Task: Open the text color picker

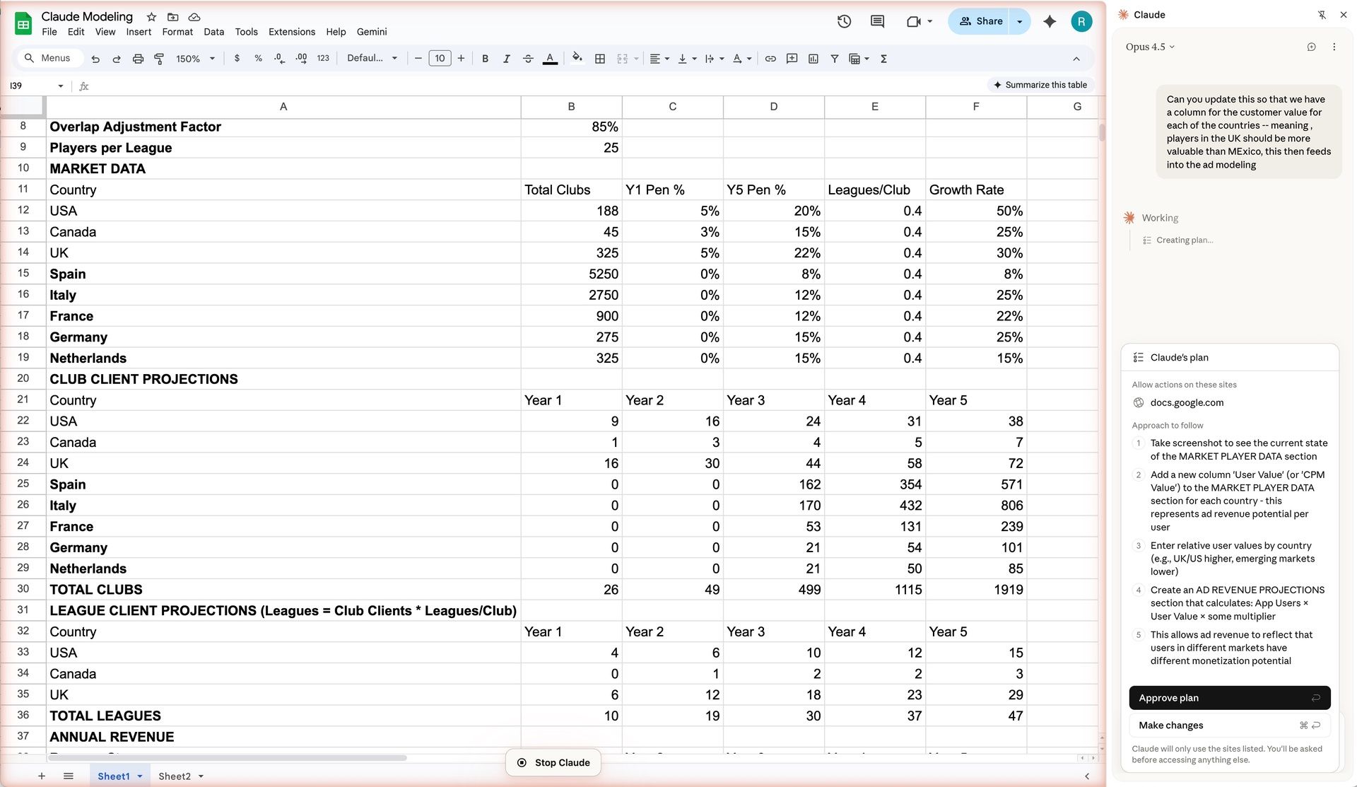Action: (x=550, y=59)
